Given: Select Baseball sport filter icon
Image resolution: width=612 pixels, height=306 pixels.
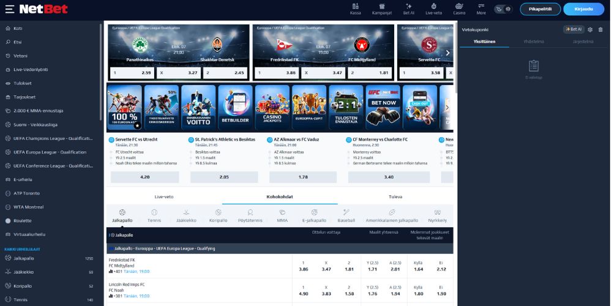Looking at the screenshot, I should [x=346, y=216].
